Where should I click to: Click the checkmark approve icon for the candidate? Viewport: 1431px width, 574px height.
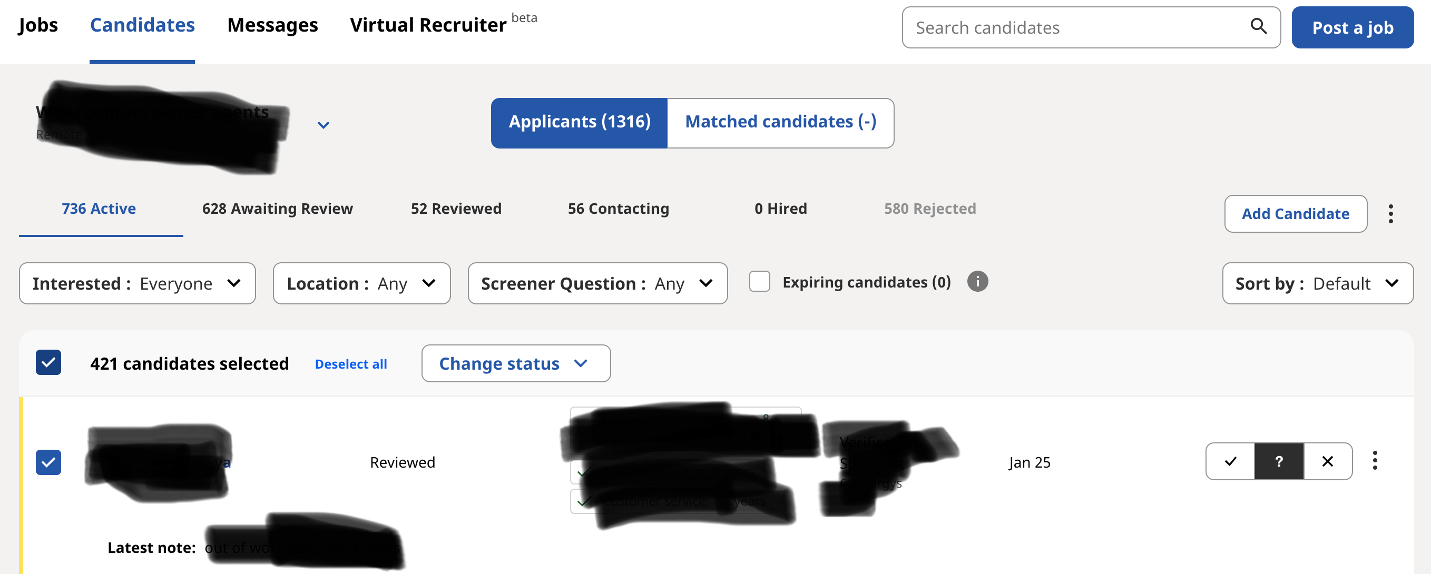tap(1230, 461)
